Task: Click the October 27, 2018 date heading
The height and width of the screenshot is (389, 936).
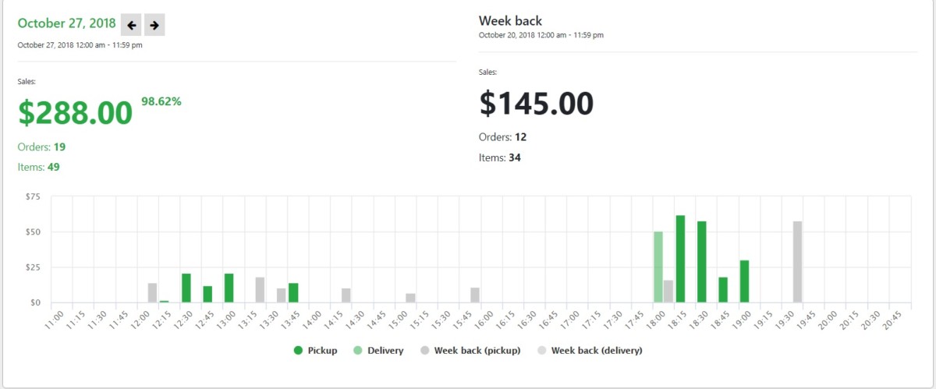Action: coord(66,24)
